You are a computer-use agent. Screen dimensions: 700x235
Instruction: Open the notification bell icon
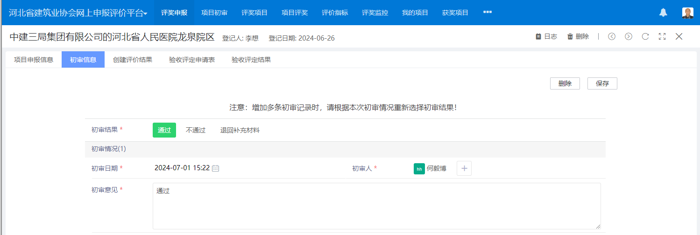[663, 13]
